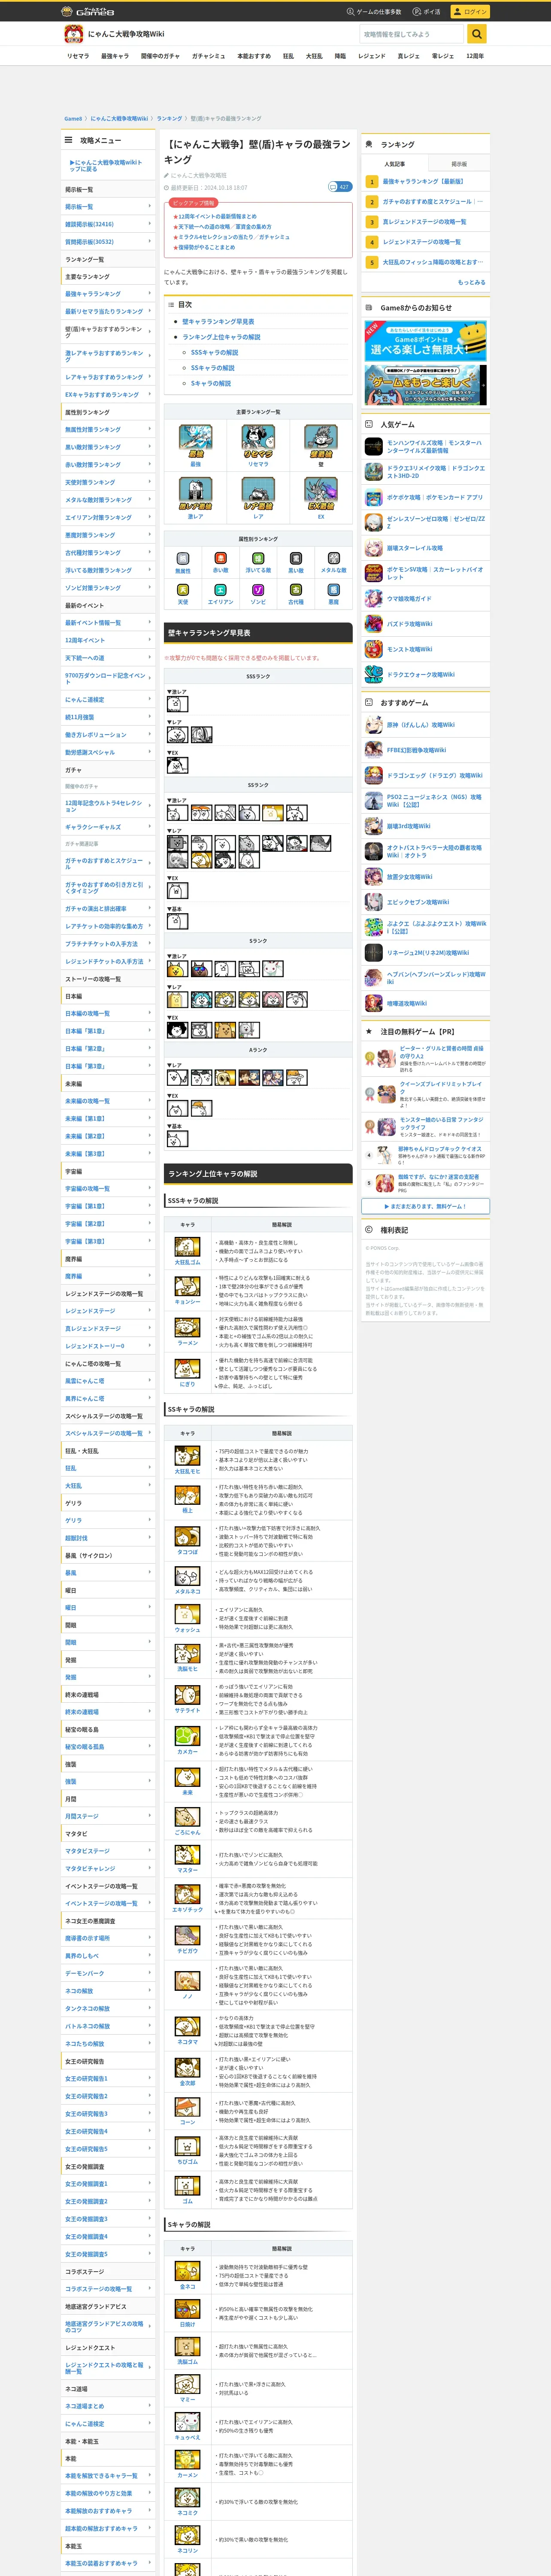This screenshot has width=551, height=2576.
Task: Click もっとみる under ranking list
Action: (472, 282)
